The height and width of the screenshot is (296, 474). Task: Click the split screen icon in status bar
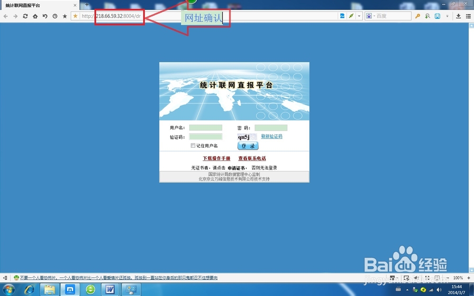click(437, 278)
